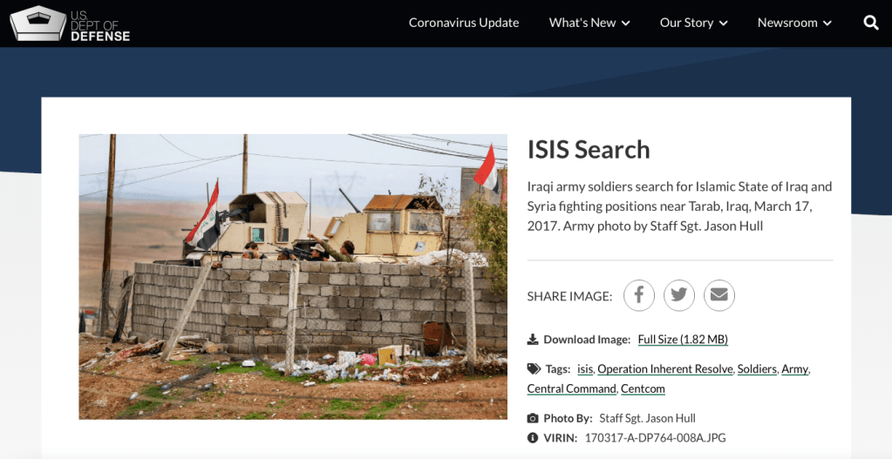This screenshot has width=892, height=459.
Task: Click the download arrow icon
Action: [533, 340]
